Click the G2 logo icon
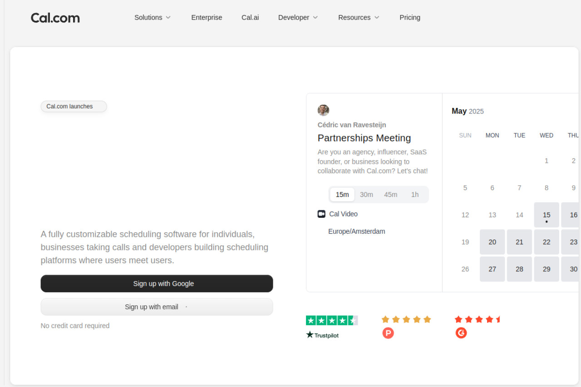This screenshot has width=581, height=387. coord(461,333)
